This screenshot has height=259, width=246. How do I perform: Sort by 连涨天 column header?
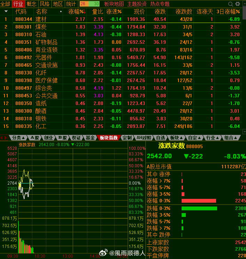tap(205, 11)
